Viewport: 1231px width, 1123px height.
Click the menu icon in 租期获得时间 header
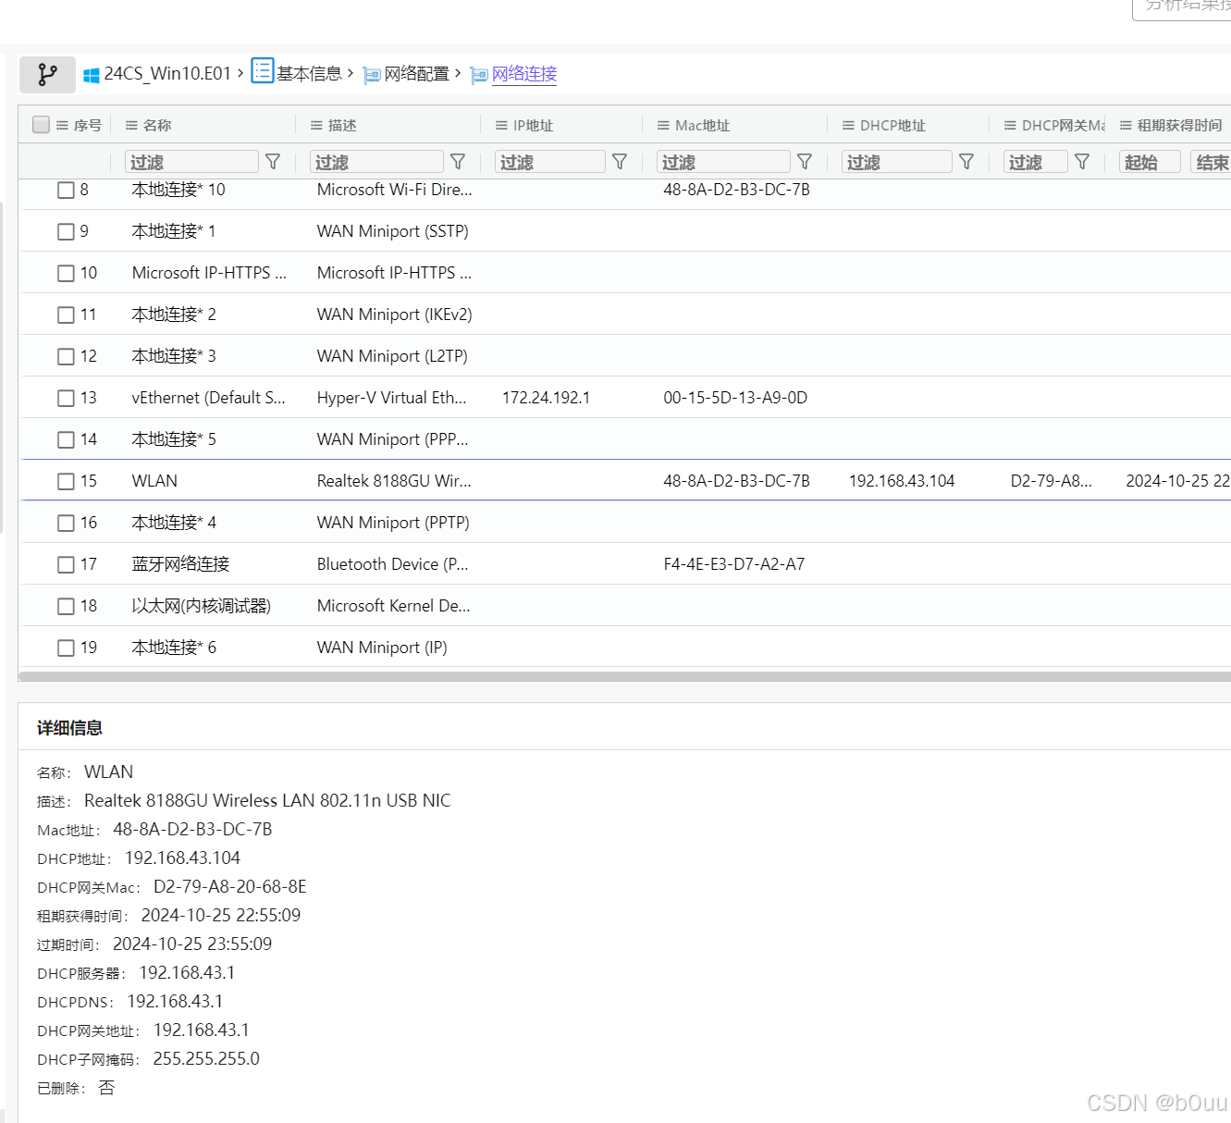coord(1126,125)
